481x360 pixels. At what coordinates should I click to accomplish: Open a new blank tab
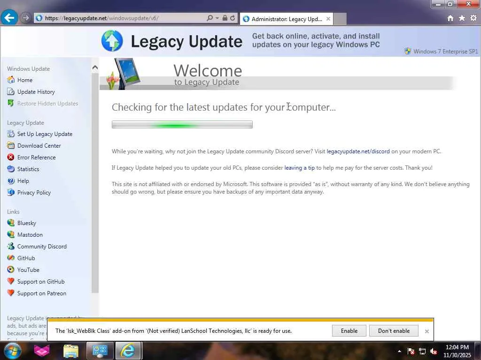coord(340,19)
